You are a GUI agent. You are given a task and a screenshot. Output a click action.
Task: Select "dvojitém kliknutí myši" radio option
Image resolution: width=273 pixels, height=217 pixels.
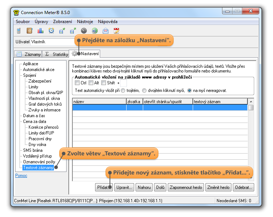(144, 90)
